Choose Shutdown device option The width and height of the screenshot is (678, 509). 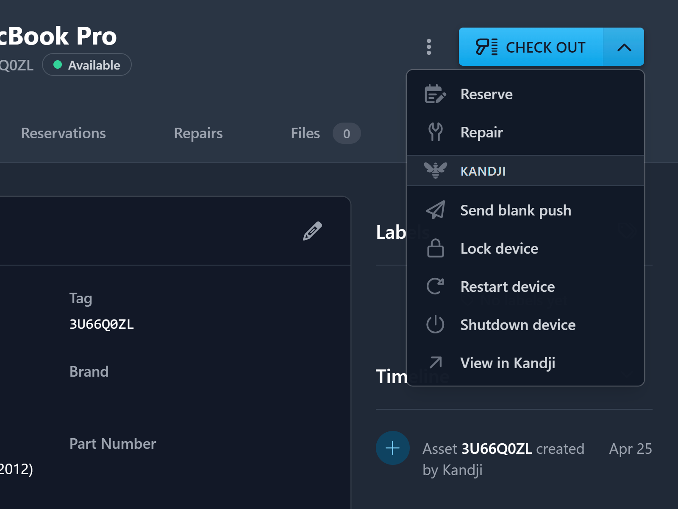click(525, 325)
